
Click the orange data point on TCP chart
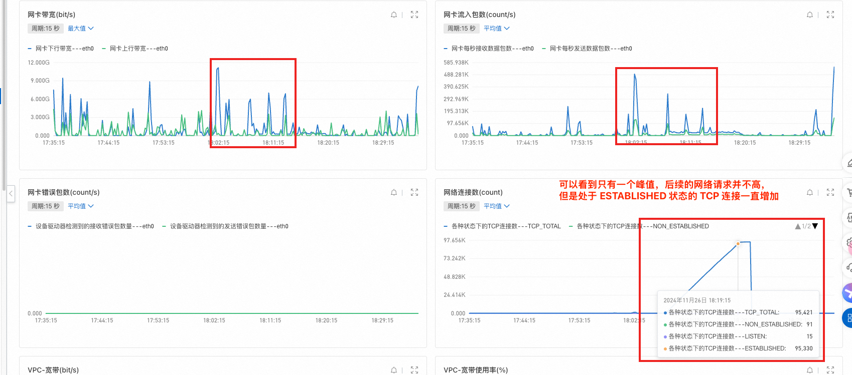738,244
